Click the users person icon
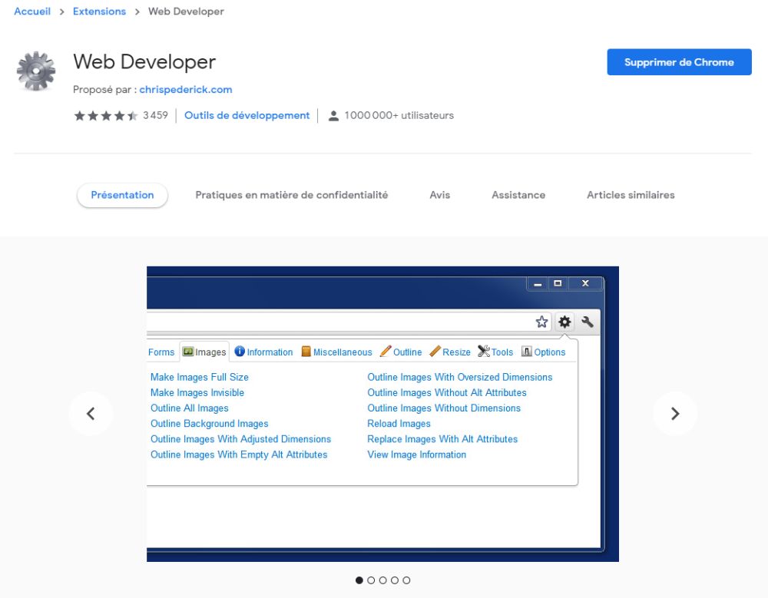 point(333,116)
